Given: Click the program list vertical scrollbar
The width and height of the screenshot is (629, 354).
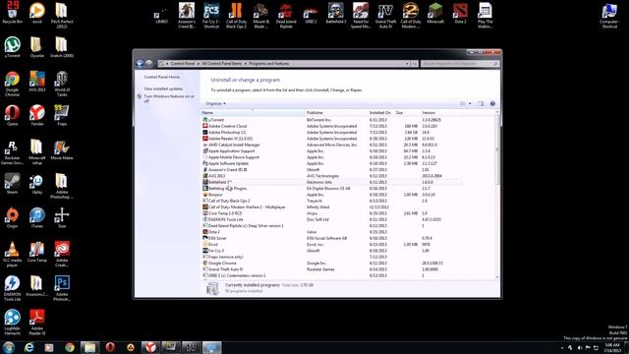Looking at the screenshot, I should pyautogui.click(x=497, y=149).
